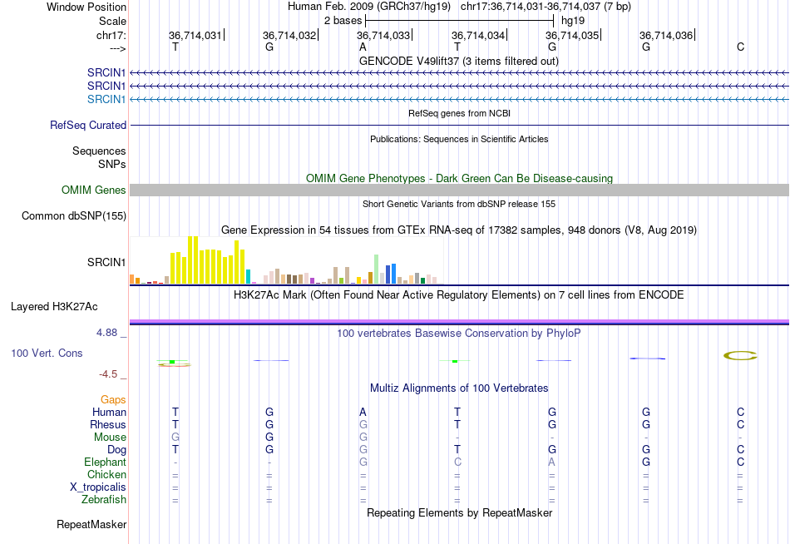Viewport: 790px width, 544px height.
Task: Click the Elephant alignment row label
Action: coord(105,462)
